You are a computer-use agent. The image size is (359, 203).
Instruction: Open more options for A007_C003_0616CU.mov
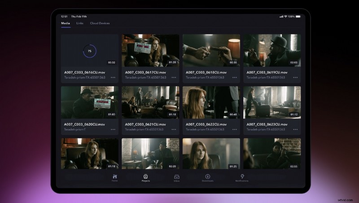pyautogui.click(x=113, y=77)
